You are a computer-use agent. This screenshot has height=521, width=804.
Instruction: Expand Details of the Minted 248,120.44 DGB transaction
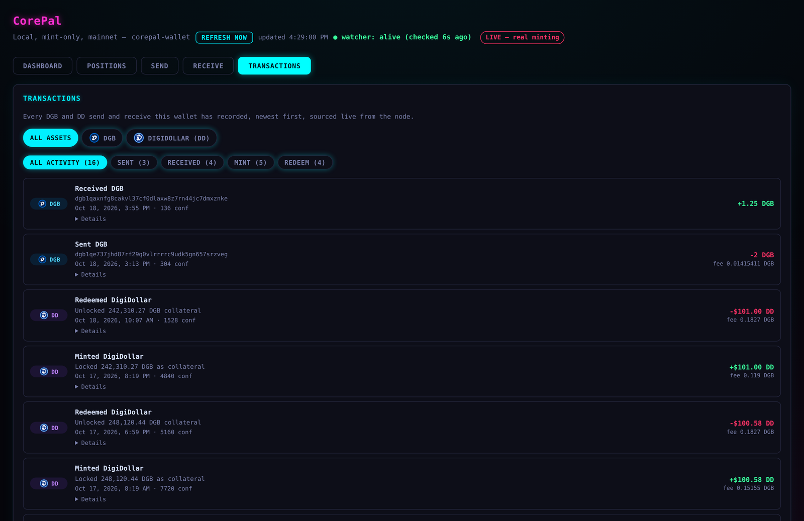90,499
